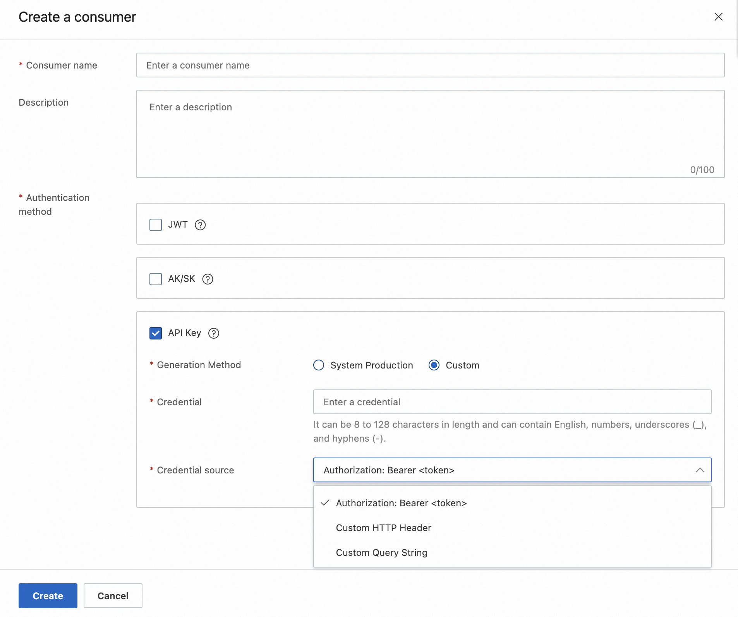The image size is (738, 617).
Task: Enable the JWT authentication checkbox
Action: click(156, 225)
